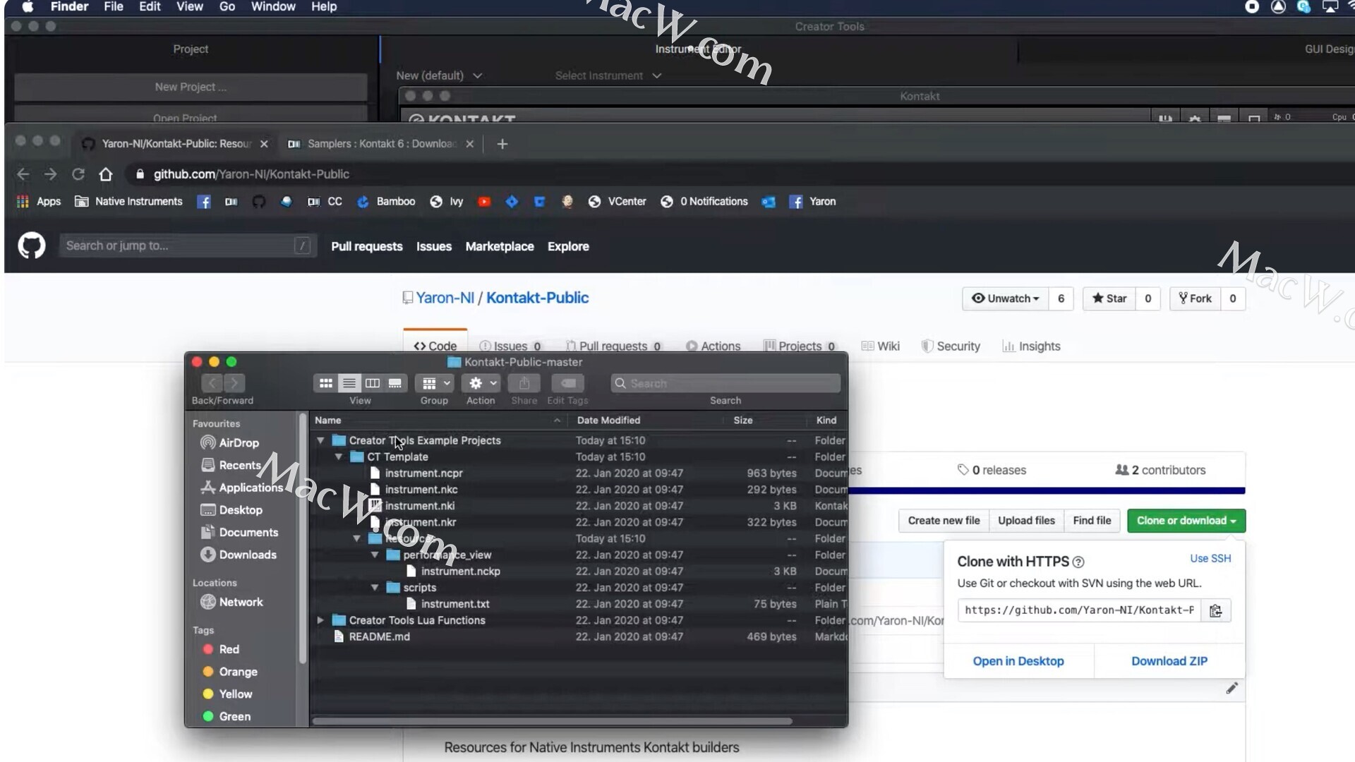Open the Unwatch dropdown
1355x762 pixels.
point(1006,298)
